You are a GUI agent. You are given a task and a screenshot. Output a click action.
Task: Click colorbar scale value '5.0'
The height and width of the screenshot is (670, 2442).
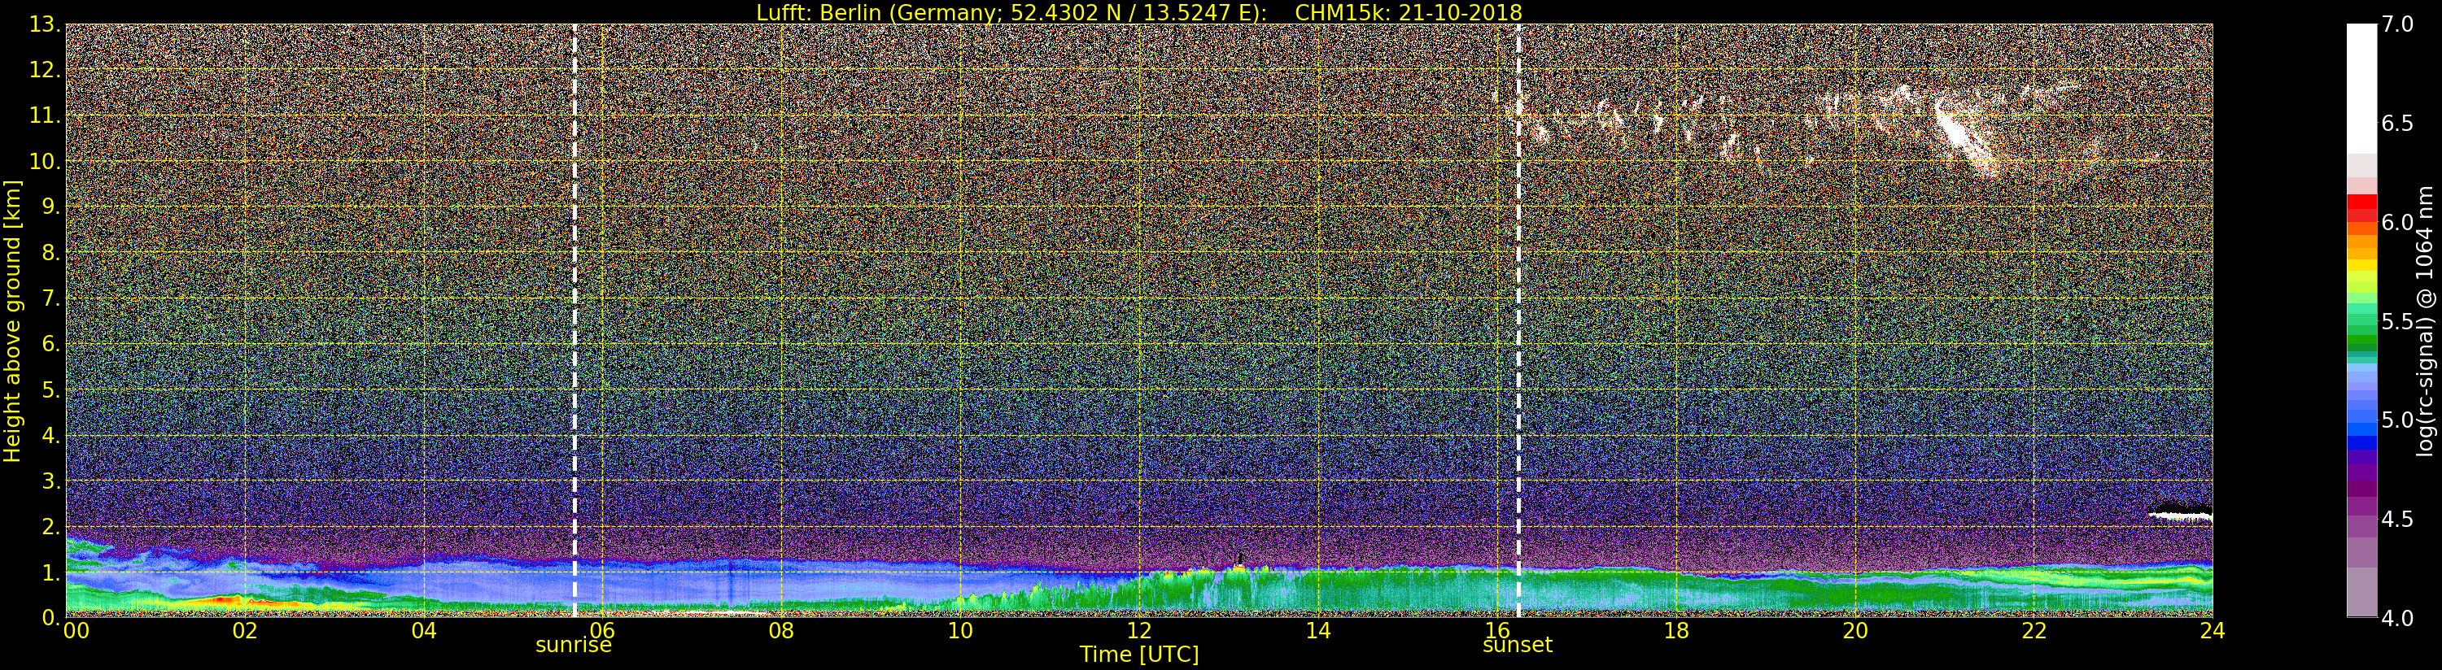[x=2397, y=420]
